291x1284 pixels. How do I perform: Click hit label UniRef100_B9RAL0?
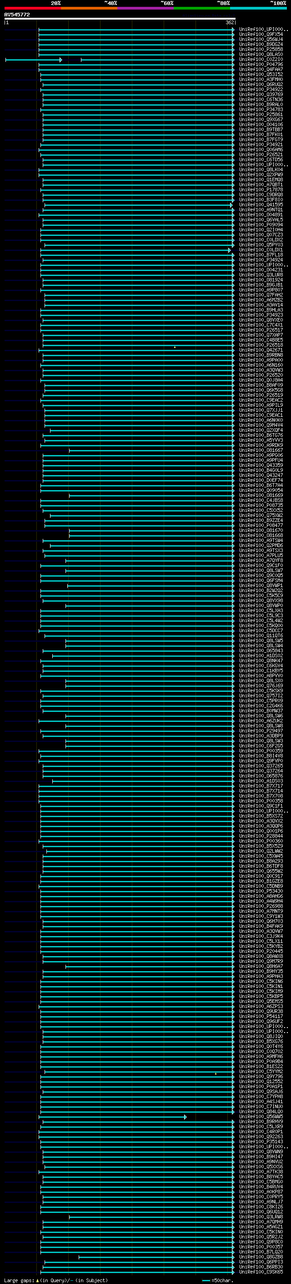pos(261,104)
